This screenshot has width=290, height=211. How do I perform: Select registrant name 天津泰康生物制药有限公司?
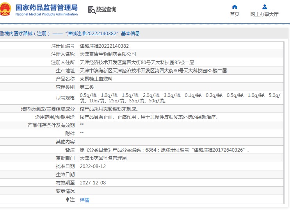[108, 54]
